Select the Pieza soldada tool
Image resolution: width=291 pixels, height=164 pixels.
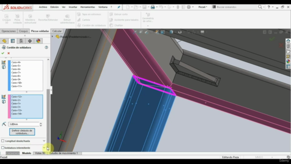click(x=17, y=19)
